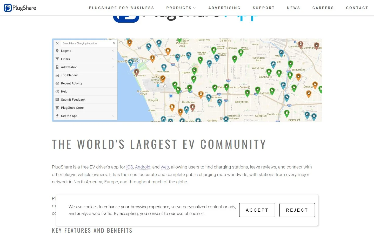Navigate to the News section
Image resolution: width=374 pixels, height=234 pixels.
[293, 8]
